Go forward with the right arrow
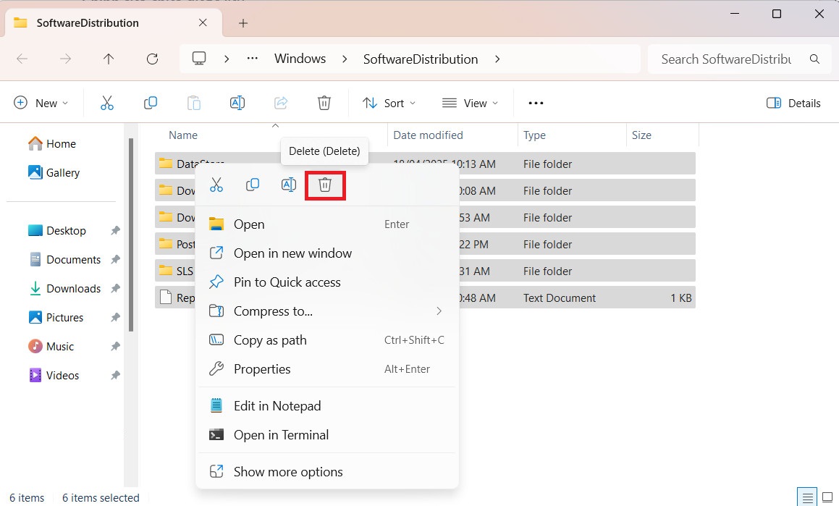 click(65, 59)
